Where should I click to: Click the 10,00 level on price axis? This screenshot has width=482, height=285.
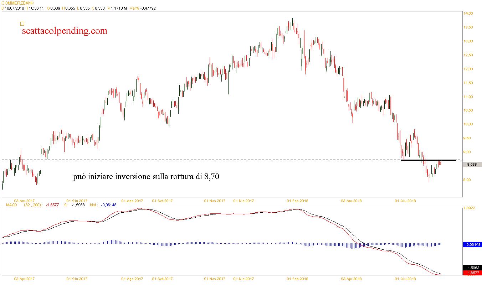pos(468,124)
